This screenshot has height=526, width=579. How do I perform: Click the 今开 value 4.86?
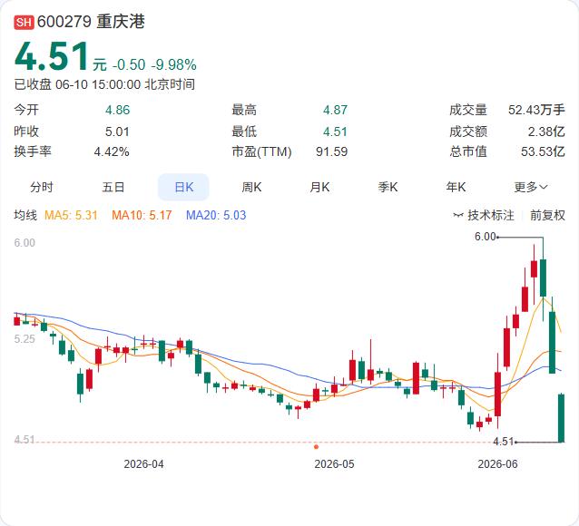tap(117, 110)
